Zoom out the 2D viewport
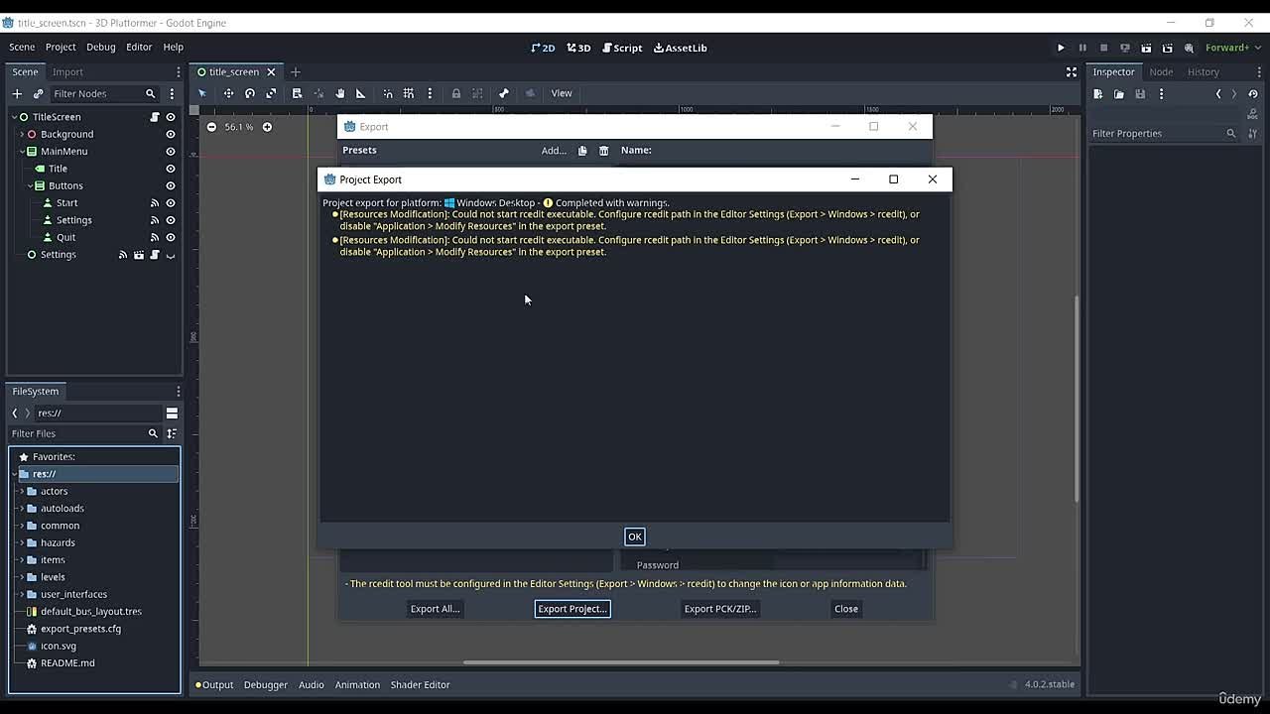This screenshot has height=714, width=1270. [x=211, y=127]
